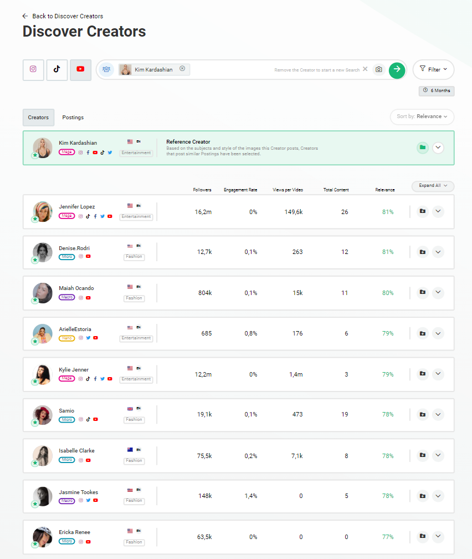The width and height of the screenshot is (472, 559).
Task: Add ArielleEstoria to folder
Action: (423, 333)
